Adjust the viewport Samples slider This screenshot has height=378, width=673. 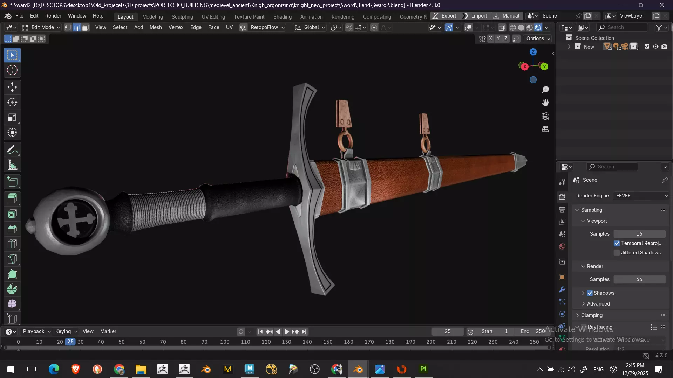pos(639,234)
